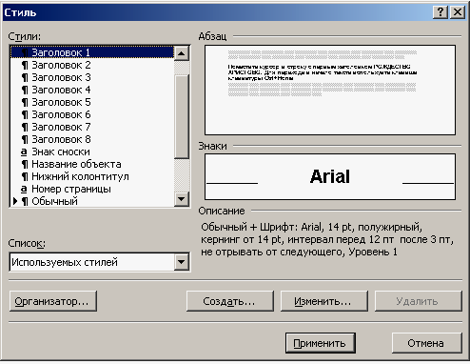Select the Заголовок 1 style
Viewport: 470px width, 364px height.
click(x=92, y=52)
